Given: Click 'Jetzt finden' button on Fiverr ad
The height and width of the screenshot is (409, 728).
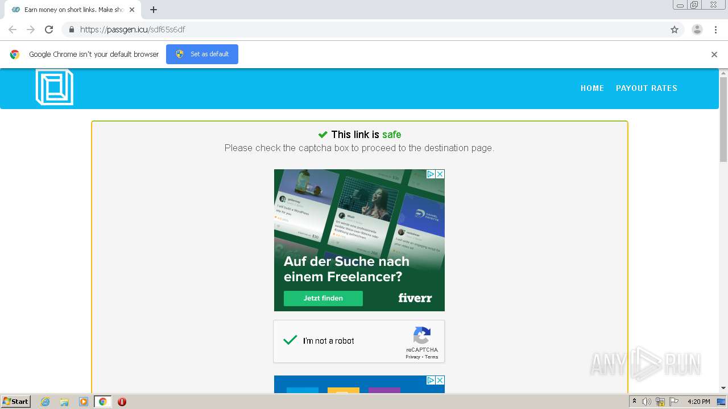Looking at the screenshot, I should [x=323, y=298].
